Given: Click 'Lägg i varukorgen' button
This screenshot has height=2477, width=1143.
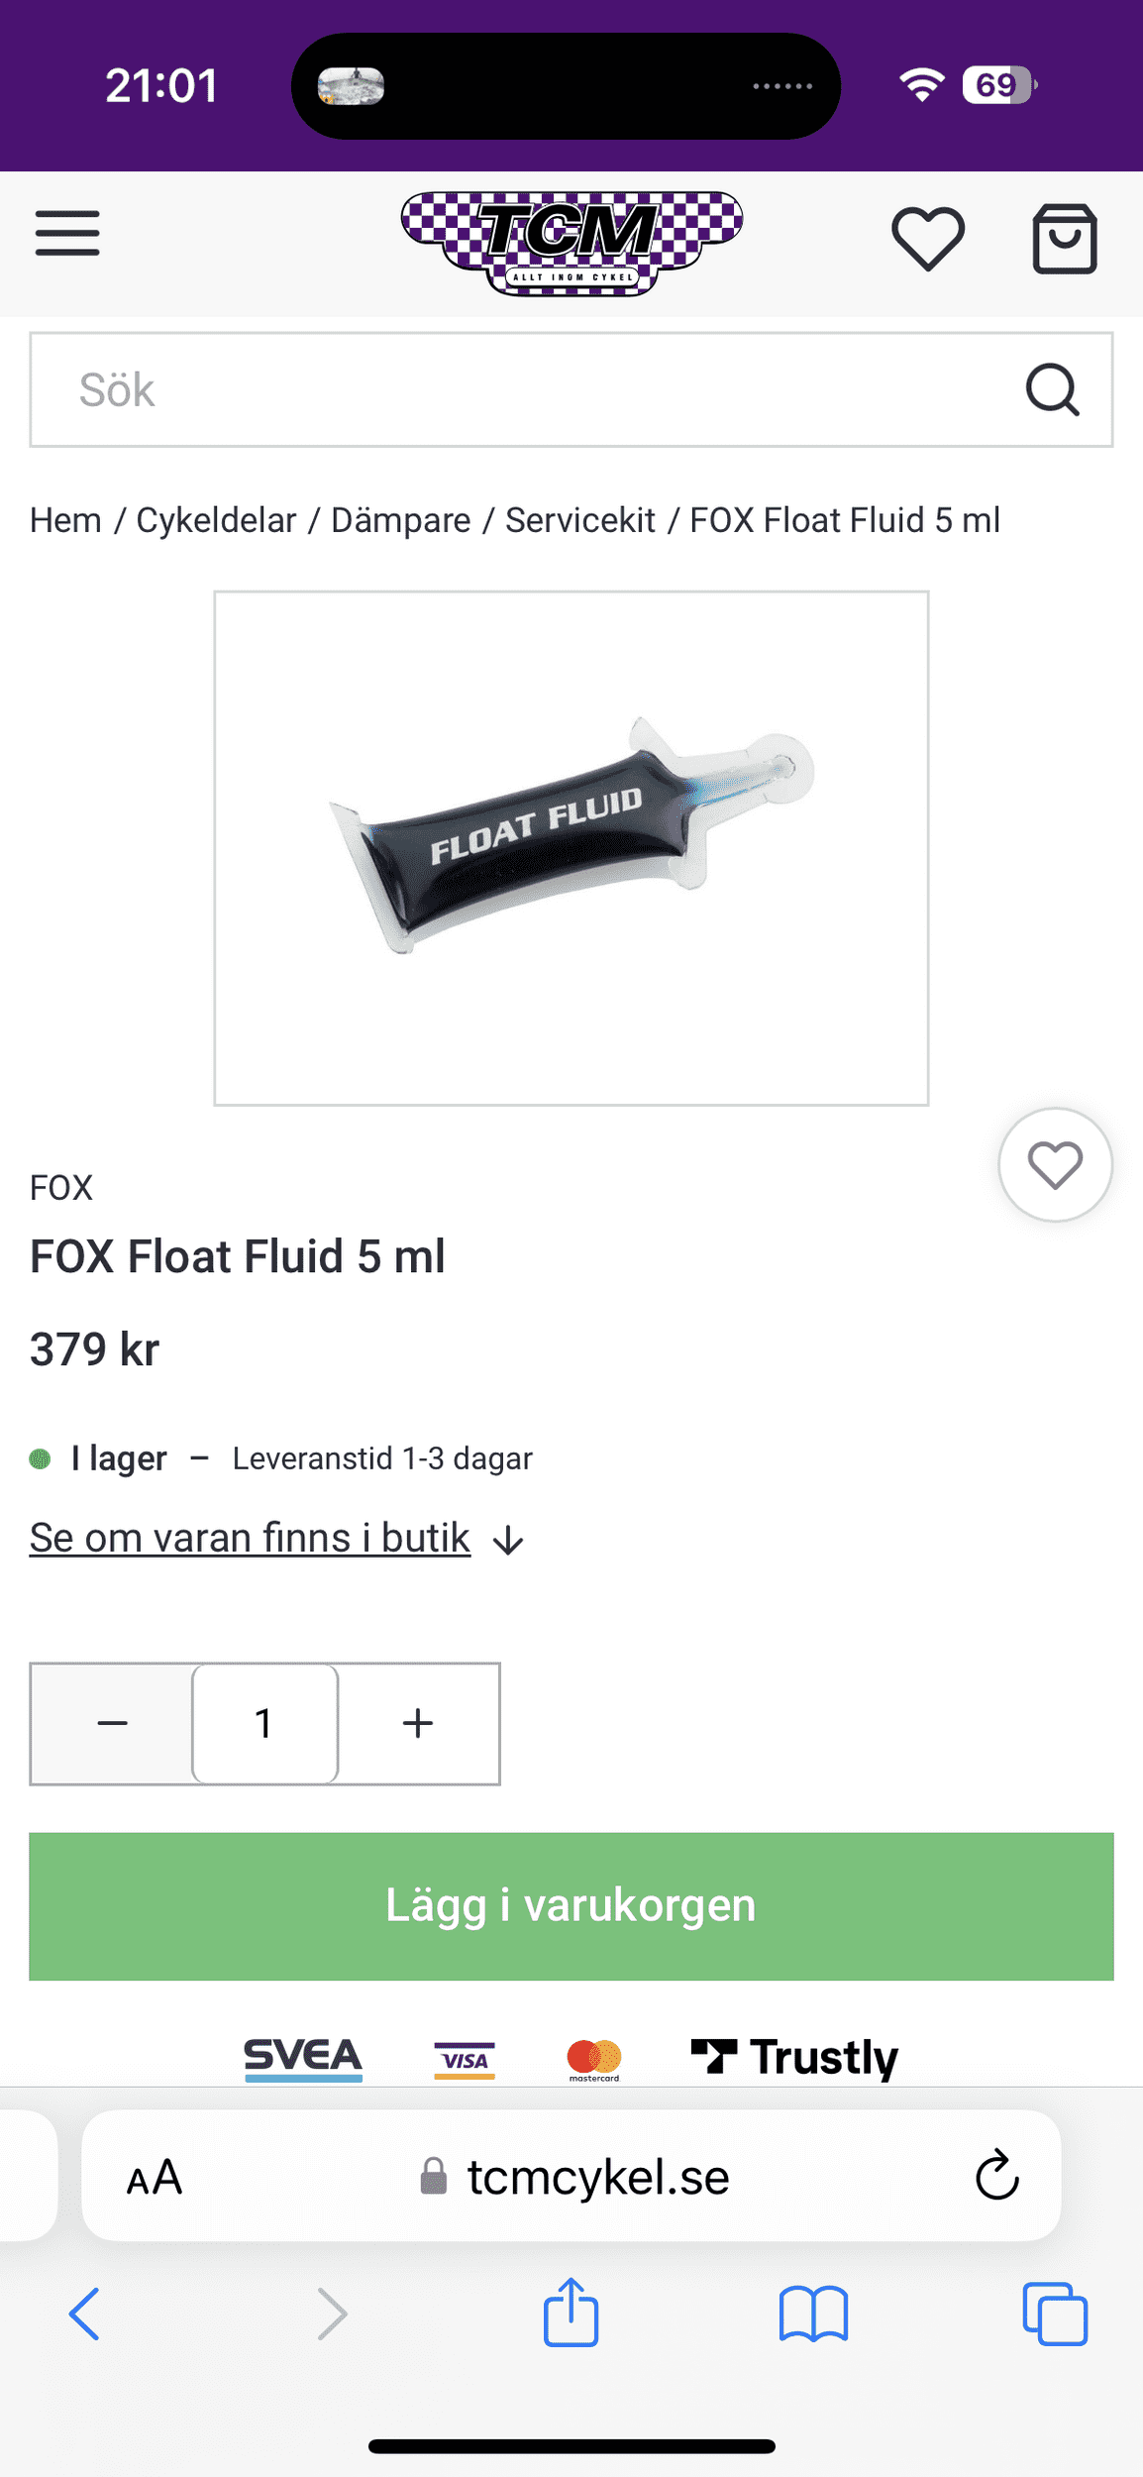Looking at the screenshot, I should click(x=571, y=1905).
